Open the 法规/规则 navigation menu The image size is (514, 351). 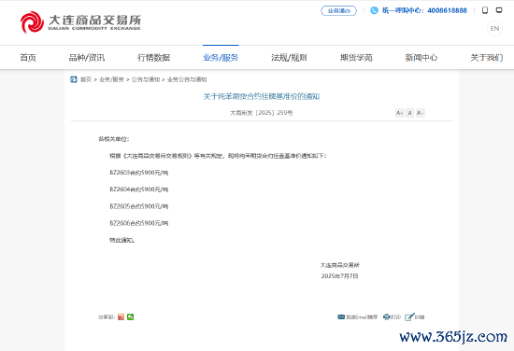289,58
